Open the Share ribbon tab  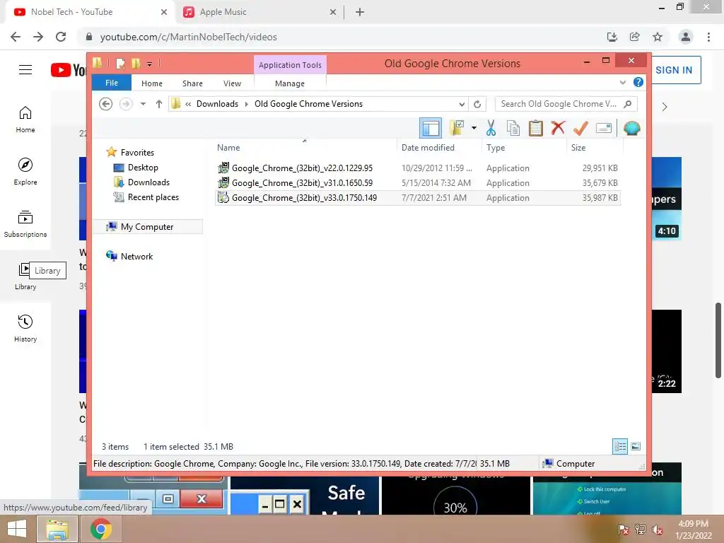(192, 83)
